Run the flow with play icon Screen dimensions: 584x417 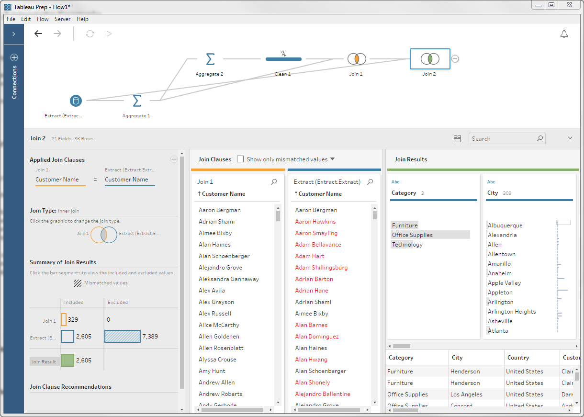pyautogui.click(x=109, y=34)
